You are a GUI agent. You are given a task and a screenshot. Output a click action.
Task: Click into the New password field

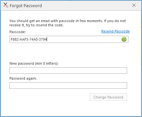pos(68,71)
